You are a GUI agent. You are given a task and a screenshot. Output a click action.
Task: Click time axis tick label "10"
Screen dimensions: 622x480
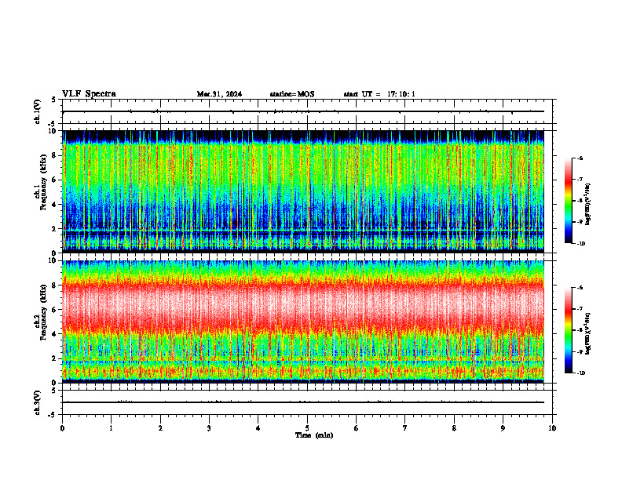[552, 428]
